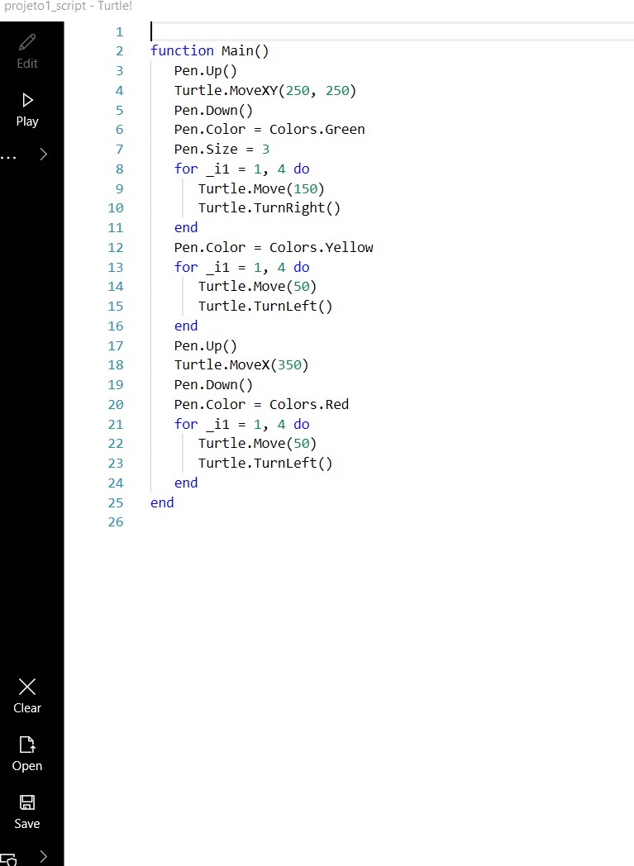This screenshot has height=866, width=634.
Task: Run the script with the Play button
Action: point(27,110)
